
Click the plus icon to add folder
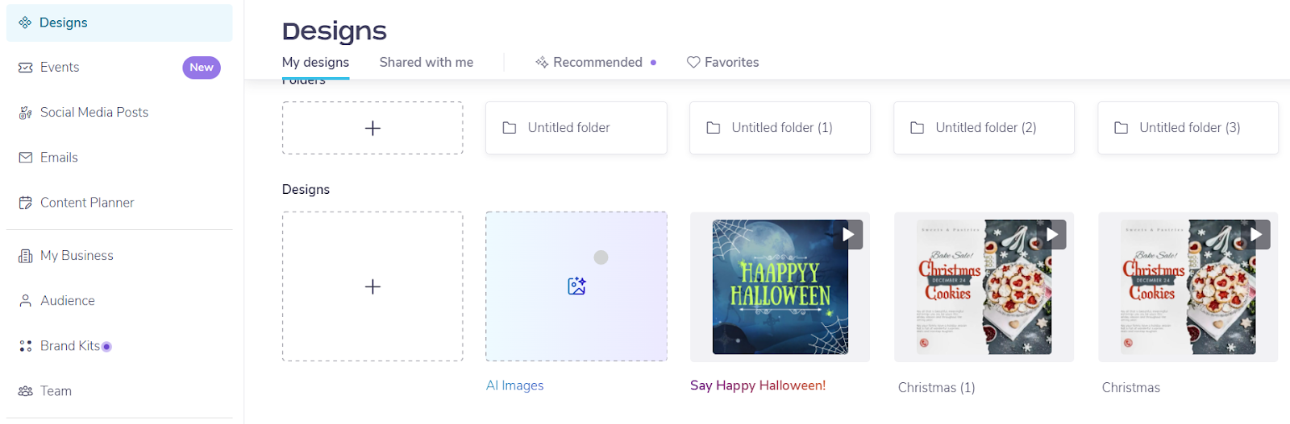372,128
